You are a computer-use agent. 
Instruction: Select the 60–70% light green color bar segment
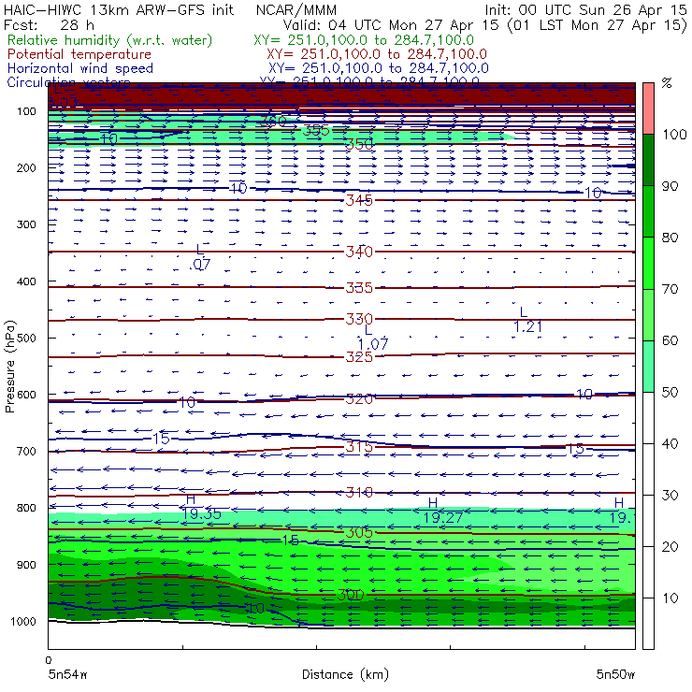pyautogui.click(x=648, y=314)
